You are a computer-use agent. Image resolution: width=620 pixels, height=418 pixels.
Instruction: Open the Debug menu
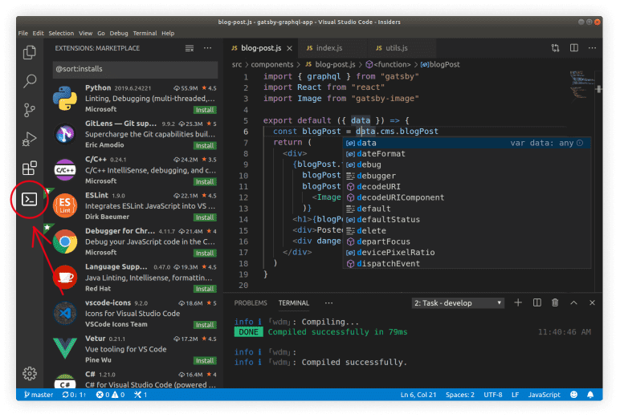coord(119,33)
